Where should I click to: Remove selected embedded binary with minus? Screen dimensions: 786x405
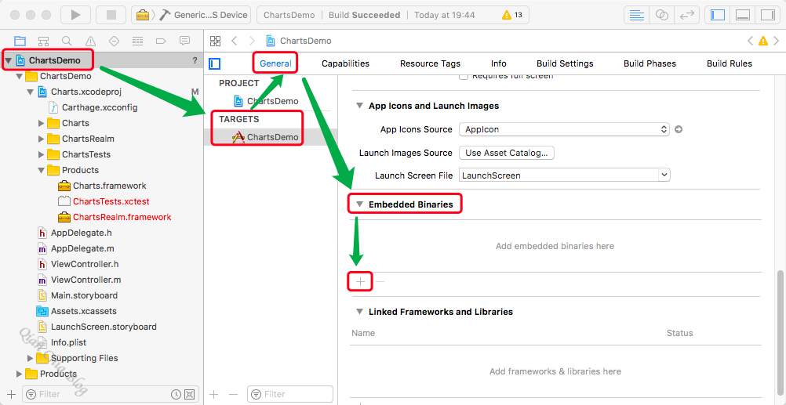pyautogui.click(x=380, y=282)
